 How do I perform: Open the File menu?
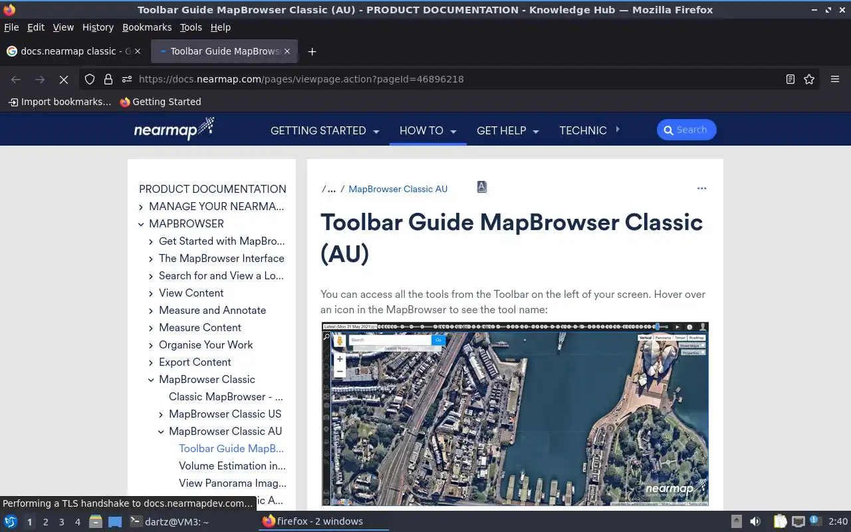pyautogui.click(x=11, y=27)
